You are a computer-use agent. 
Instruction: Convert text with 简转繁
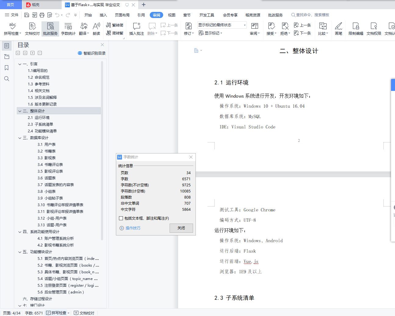[115, 33]
